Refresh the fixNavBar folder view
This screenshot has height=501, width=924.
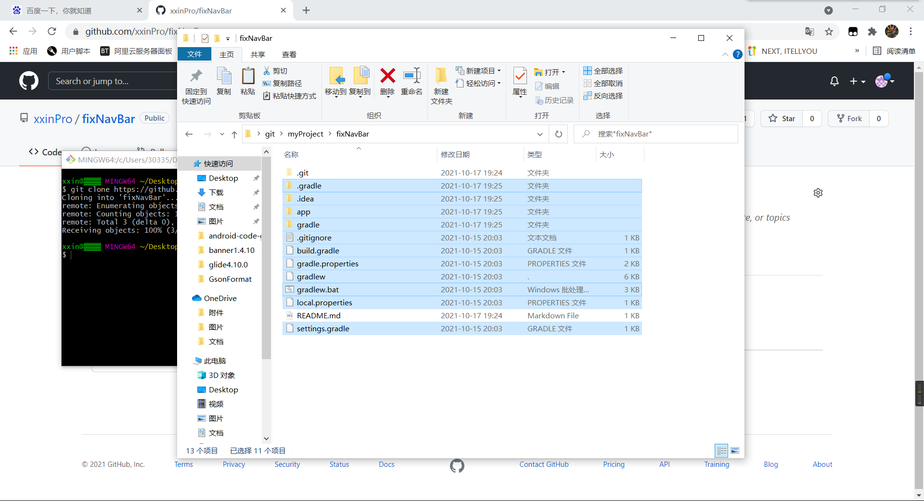[559, 134]
